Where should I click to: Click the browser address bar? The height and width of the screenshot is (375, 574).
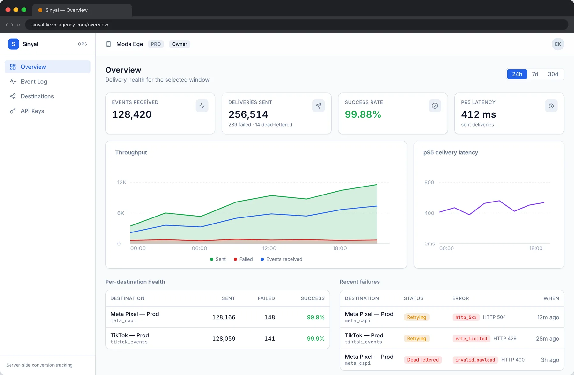point(297,25)
